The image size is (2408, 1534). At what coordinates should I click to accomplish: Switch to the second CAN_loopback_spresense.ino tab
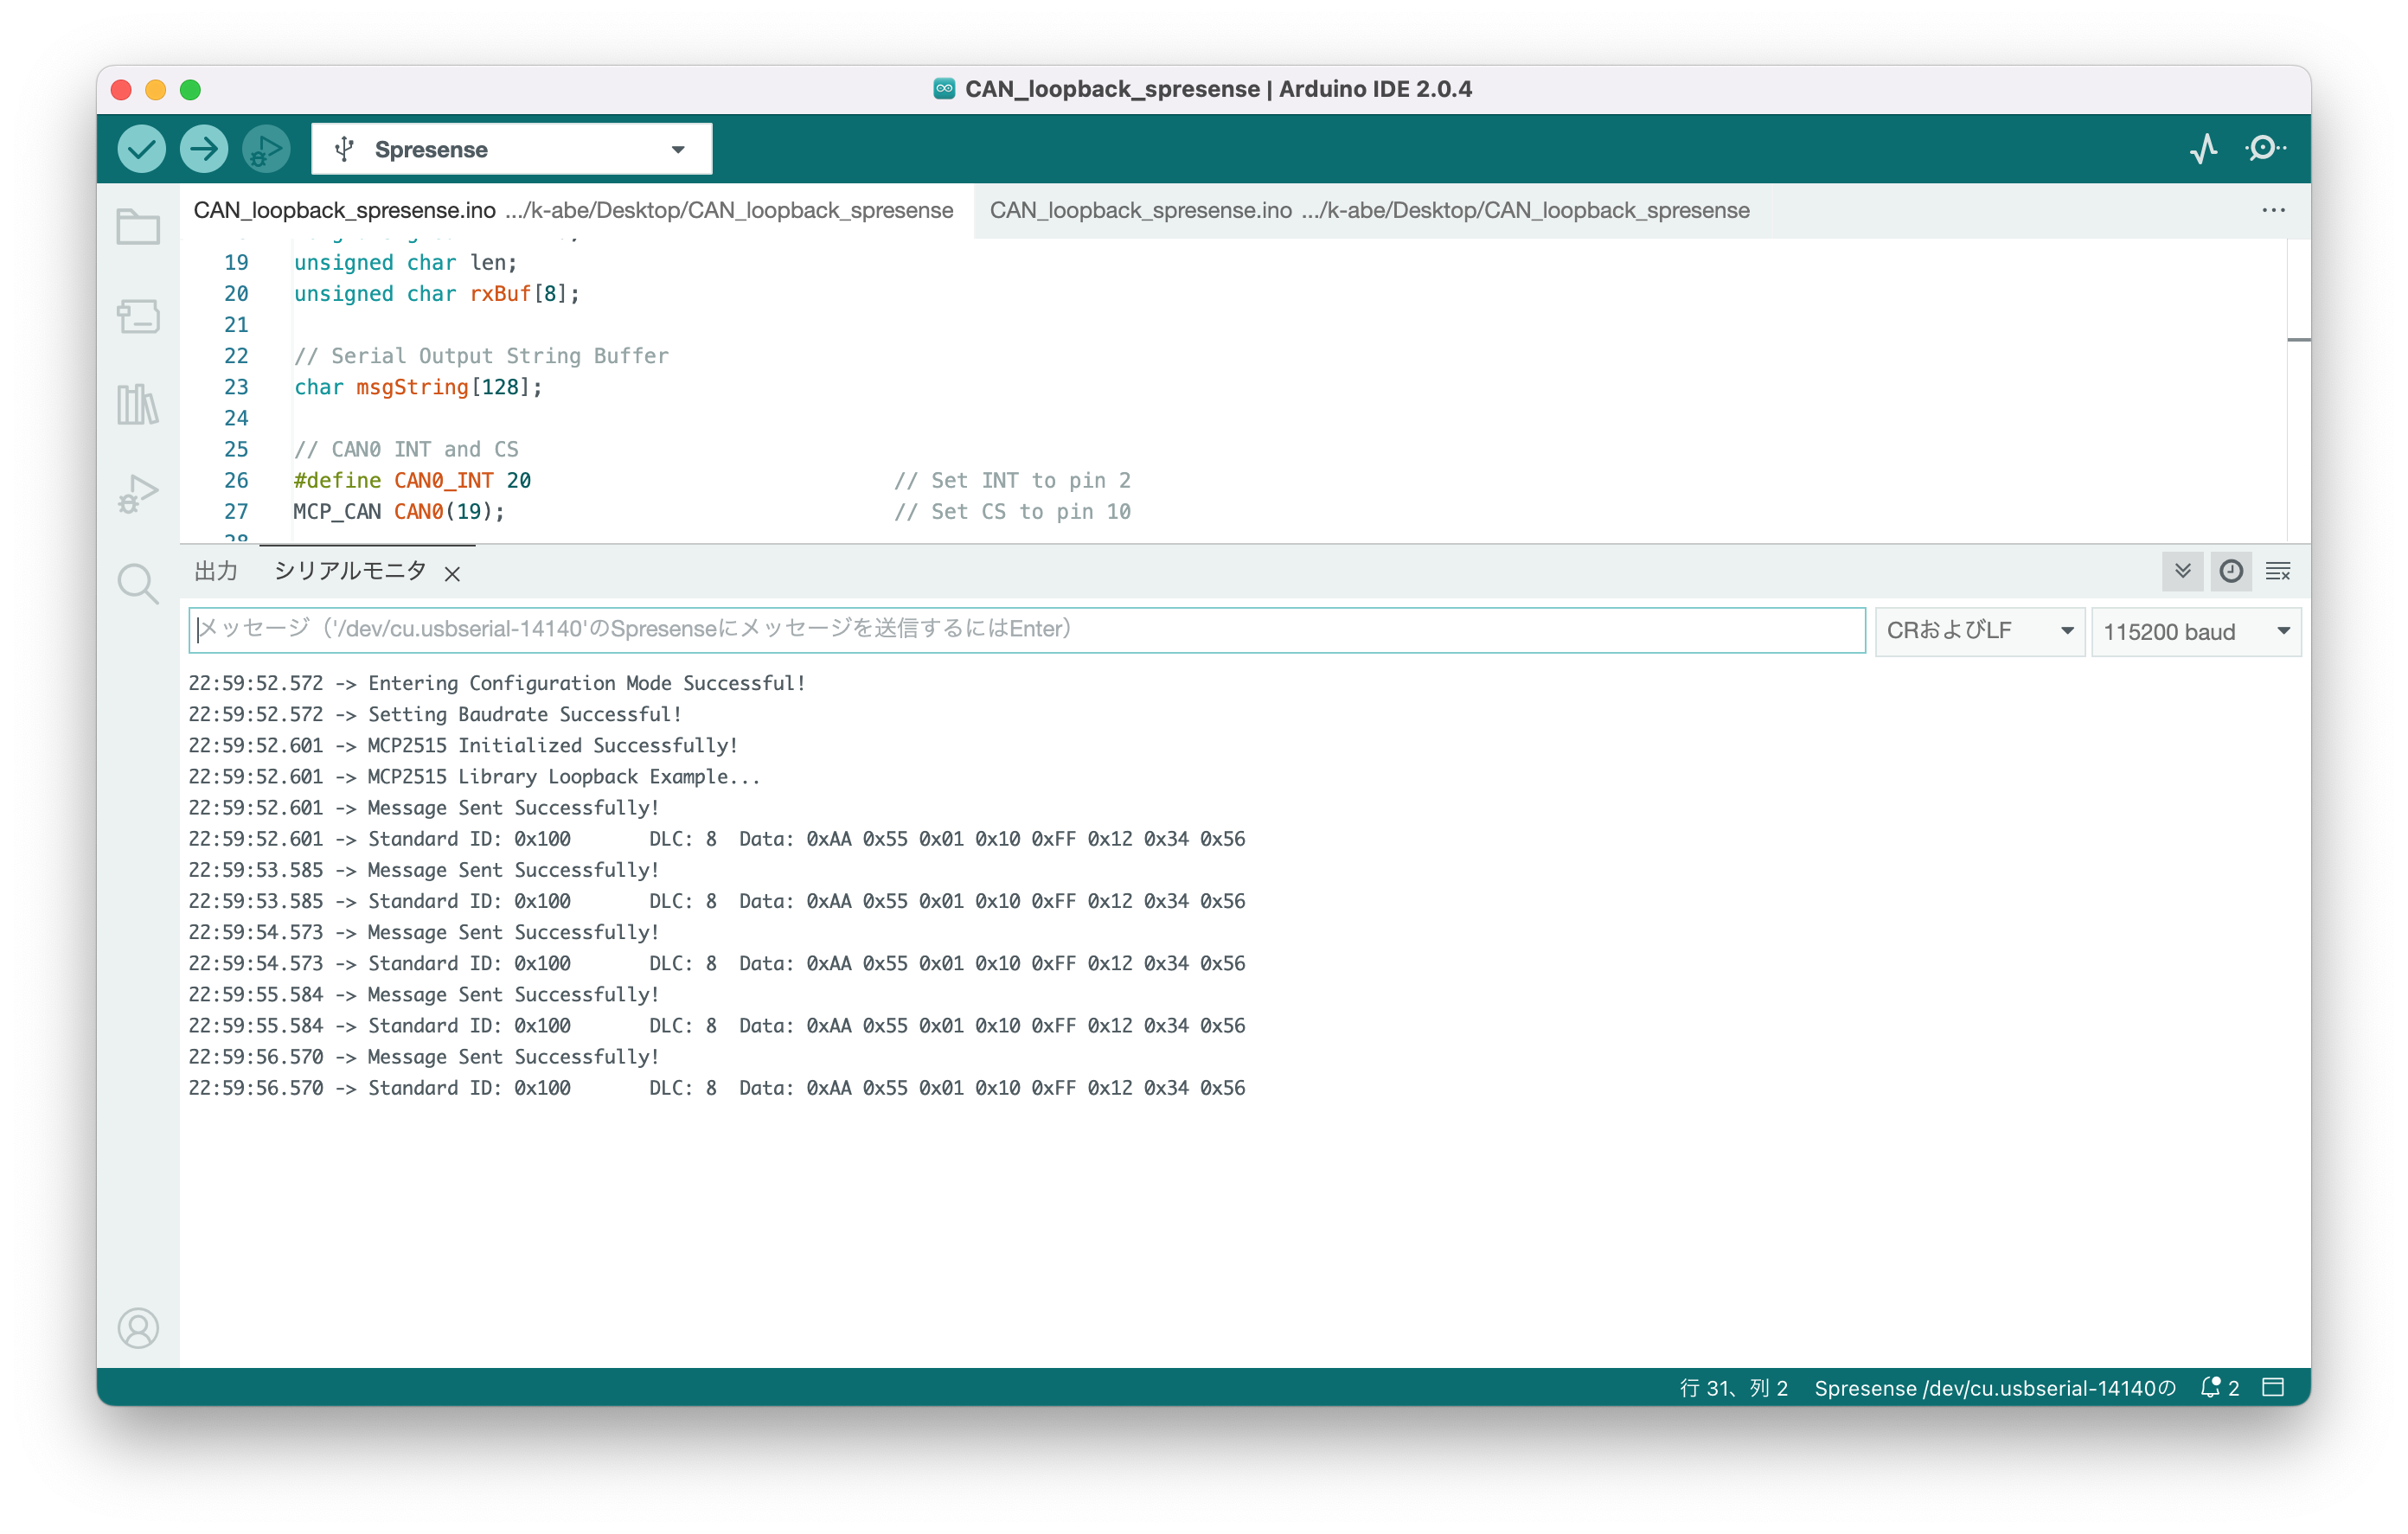pyautogui.click(x=1368, y=210)
